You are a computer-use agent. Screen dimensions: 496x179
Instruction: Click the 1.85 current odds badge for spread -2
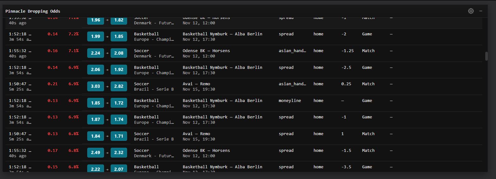(119, 37)
